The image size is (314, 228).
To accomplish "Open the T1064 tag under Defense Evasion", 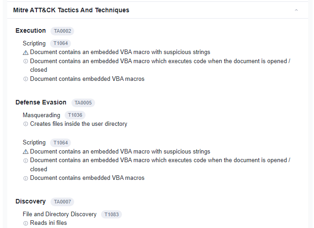I will pyautogui.click(x=61, y=143).
